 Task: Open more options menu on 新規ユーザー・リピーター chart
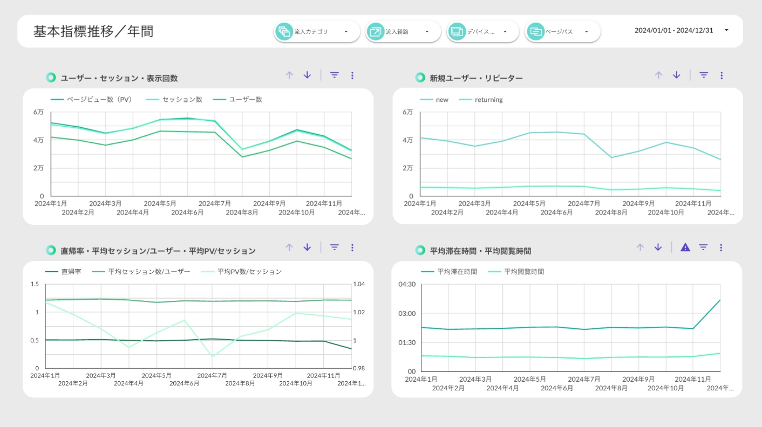[722, 75]
